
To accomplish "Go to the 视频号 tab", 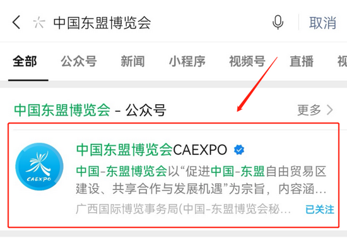I will point(247,61).
